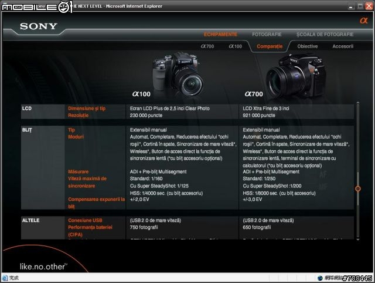Open the Obiective tab
The height and width of the screenshot is (283, 375).
click(x=308, y=46)
